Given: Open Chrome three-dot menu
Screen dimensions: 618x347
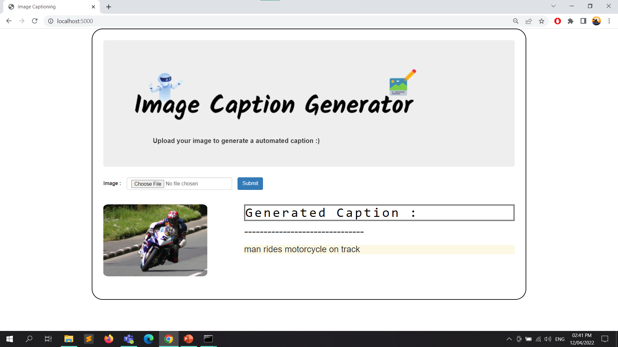Looking at the screenshot, I should pyautogui.click(x=609, y=21).
